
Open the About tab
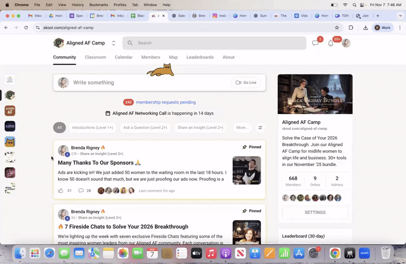click(x=228, y=57)
